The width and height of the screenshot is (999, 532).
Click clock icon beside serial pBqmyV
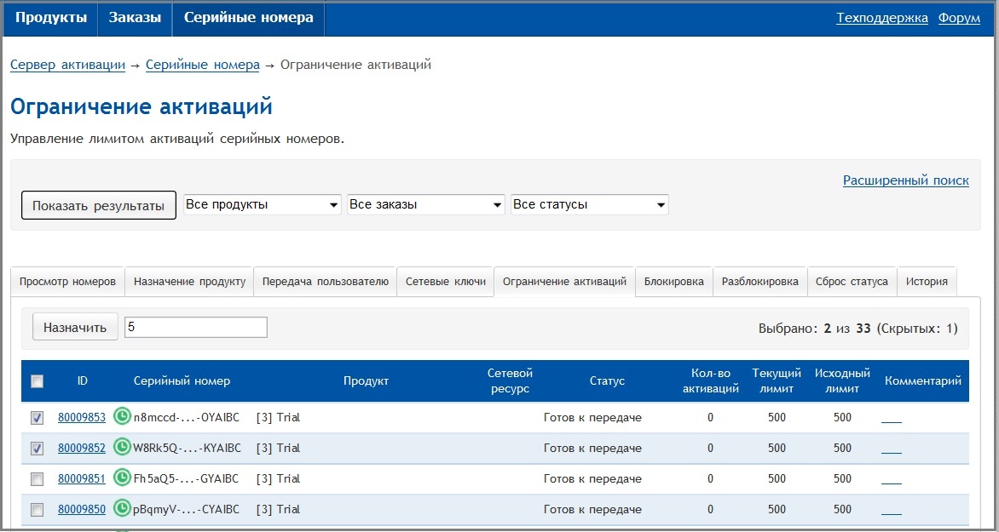pyautogui.click(x=122, y=509)
